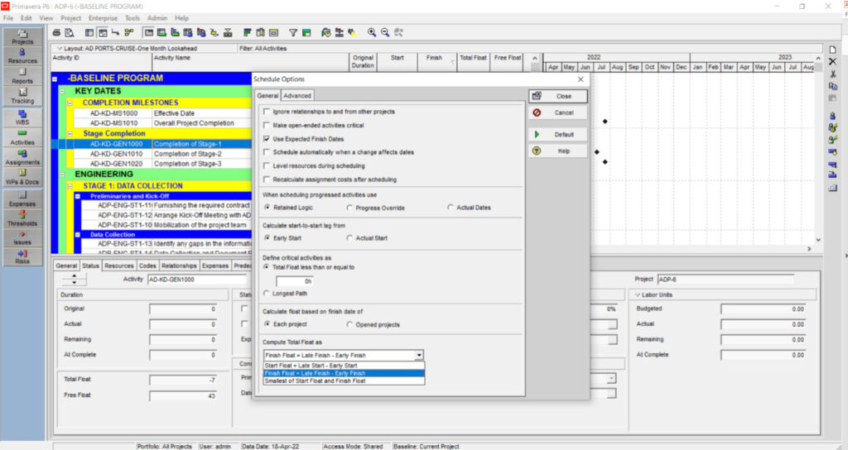
Task: Select Progress Override radio option
Action: coord(349,208)
